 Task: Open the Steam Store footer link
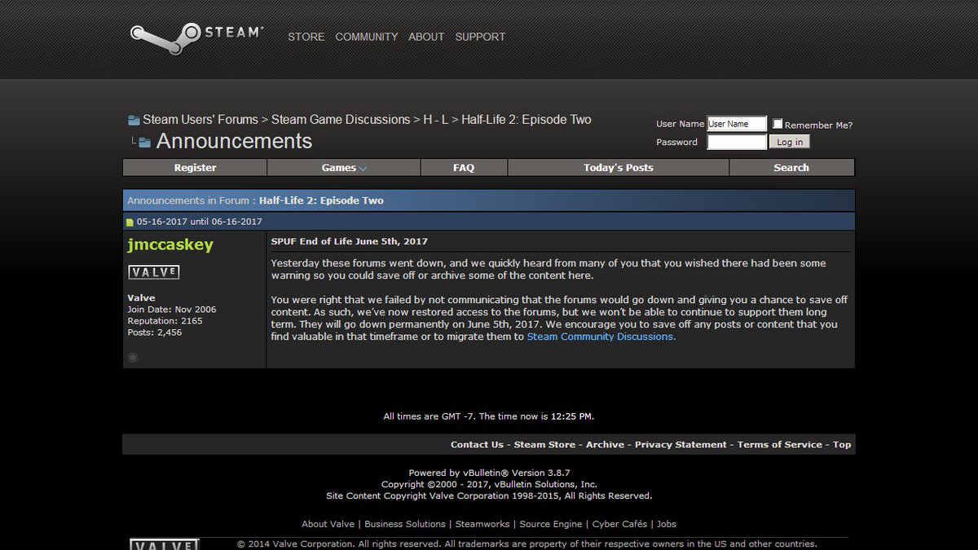[x=544, y=445]
